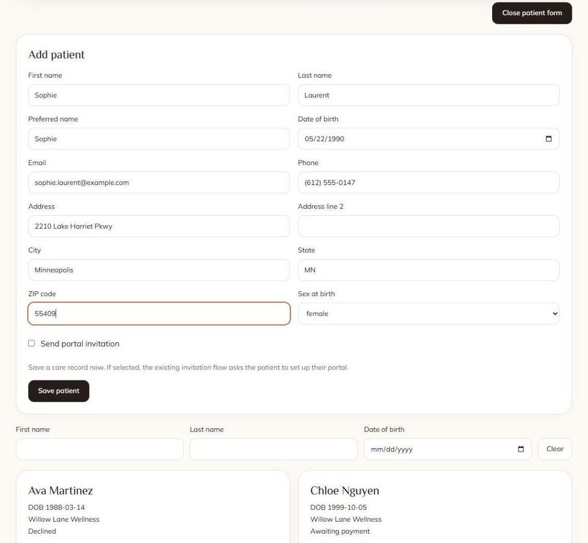Open the Chloe Nguyen patient card

click(x=435, y=507)
